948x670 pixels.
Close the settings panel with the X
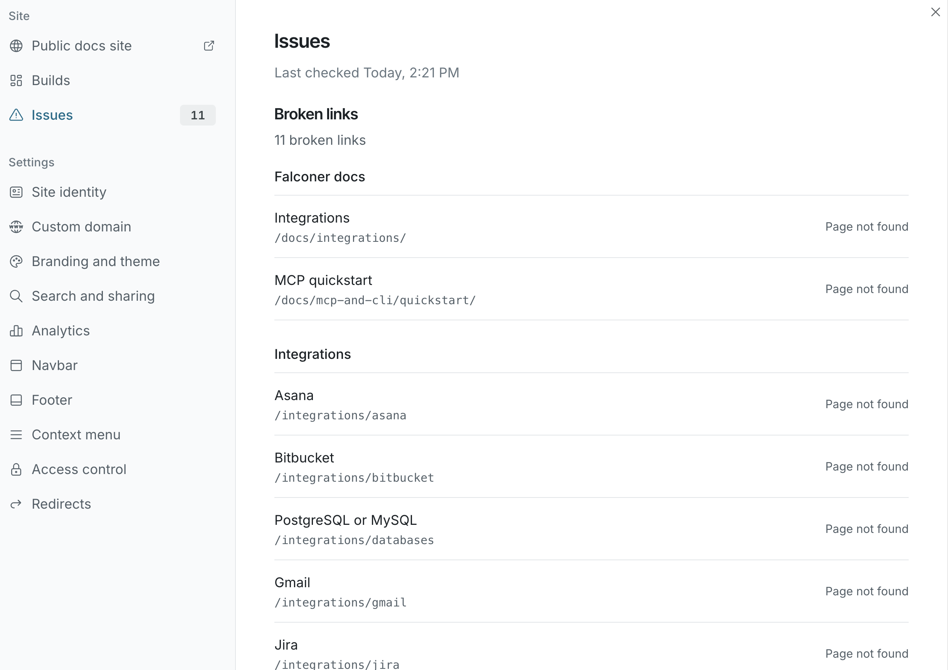[x=935, y=12]
